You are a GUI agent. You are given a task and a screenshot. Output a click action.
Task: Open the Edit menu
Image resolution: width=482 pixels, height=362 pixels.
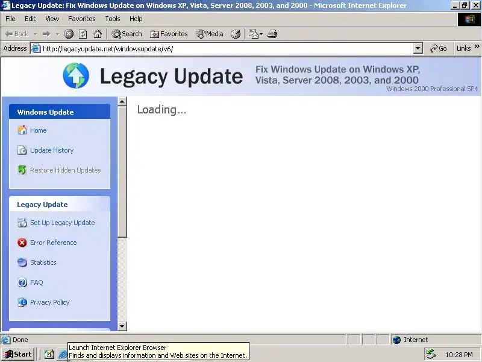coord(30,19)
